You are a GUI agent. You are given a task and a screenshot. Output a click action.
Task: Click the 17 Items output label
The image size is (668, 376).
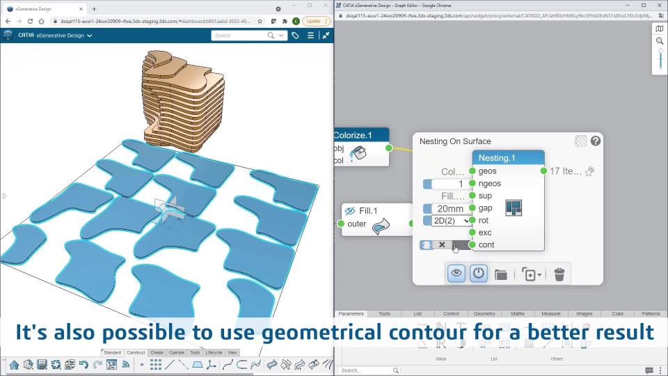click(x=565, y=171)
